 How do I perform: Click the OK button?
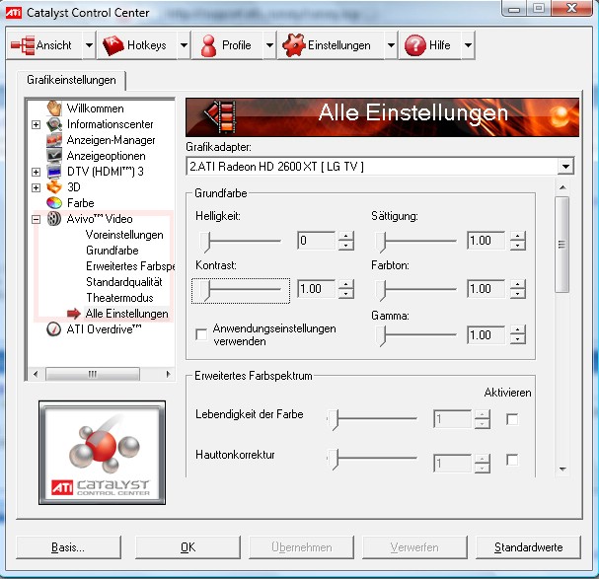[187, 547]
